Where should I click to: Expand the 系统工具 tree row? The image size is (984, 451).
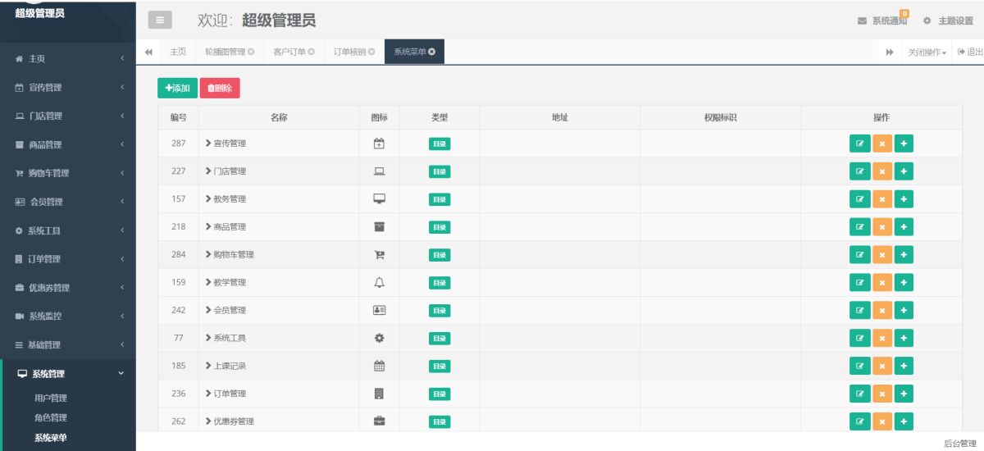pos(208,339)
